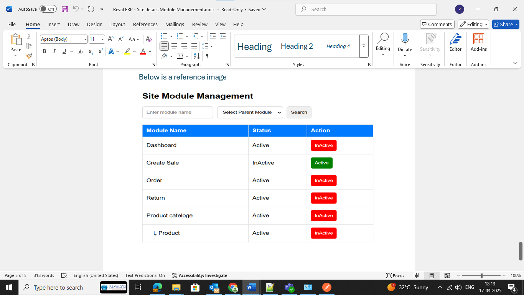Toggle Text Predictions in status bar
The width and height of the screenshot is (524, 295).
(145, 275)
